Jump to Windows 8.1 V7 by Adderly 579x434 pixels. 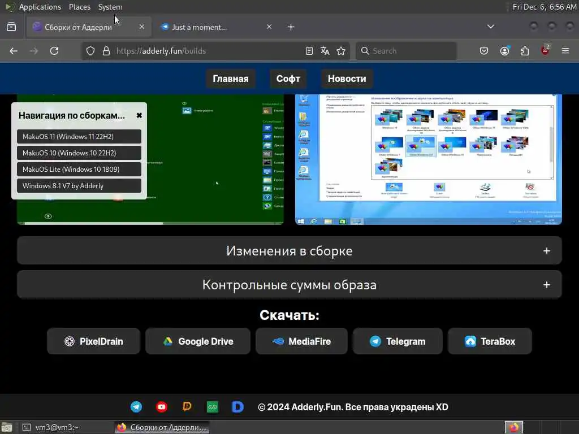(x=79, y=185)
